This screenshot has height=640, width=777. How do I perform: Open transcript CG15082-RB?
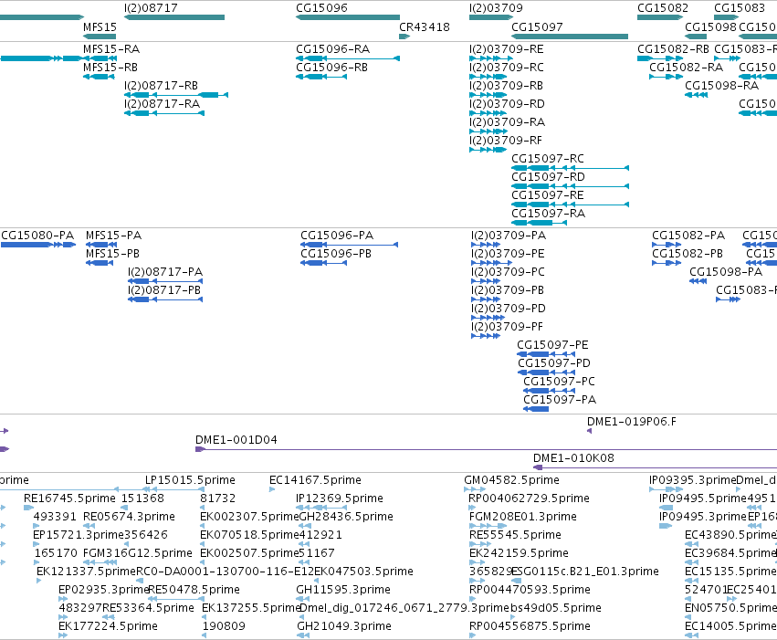660,58
